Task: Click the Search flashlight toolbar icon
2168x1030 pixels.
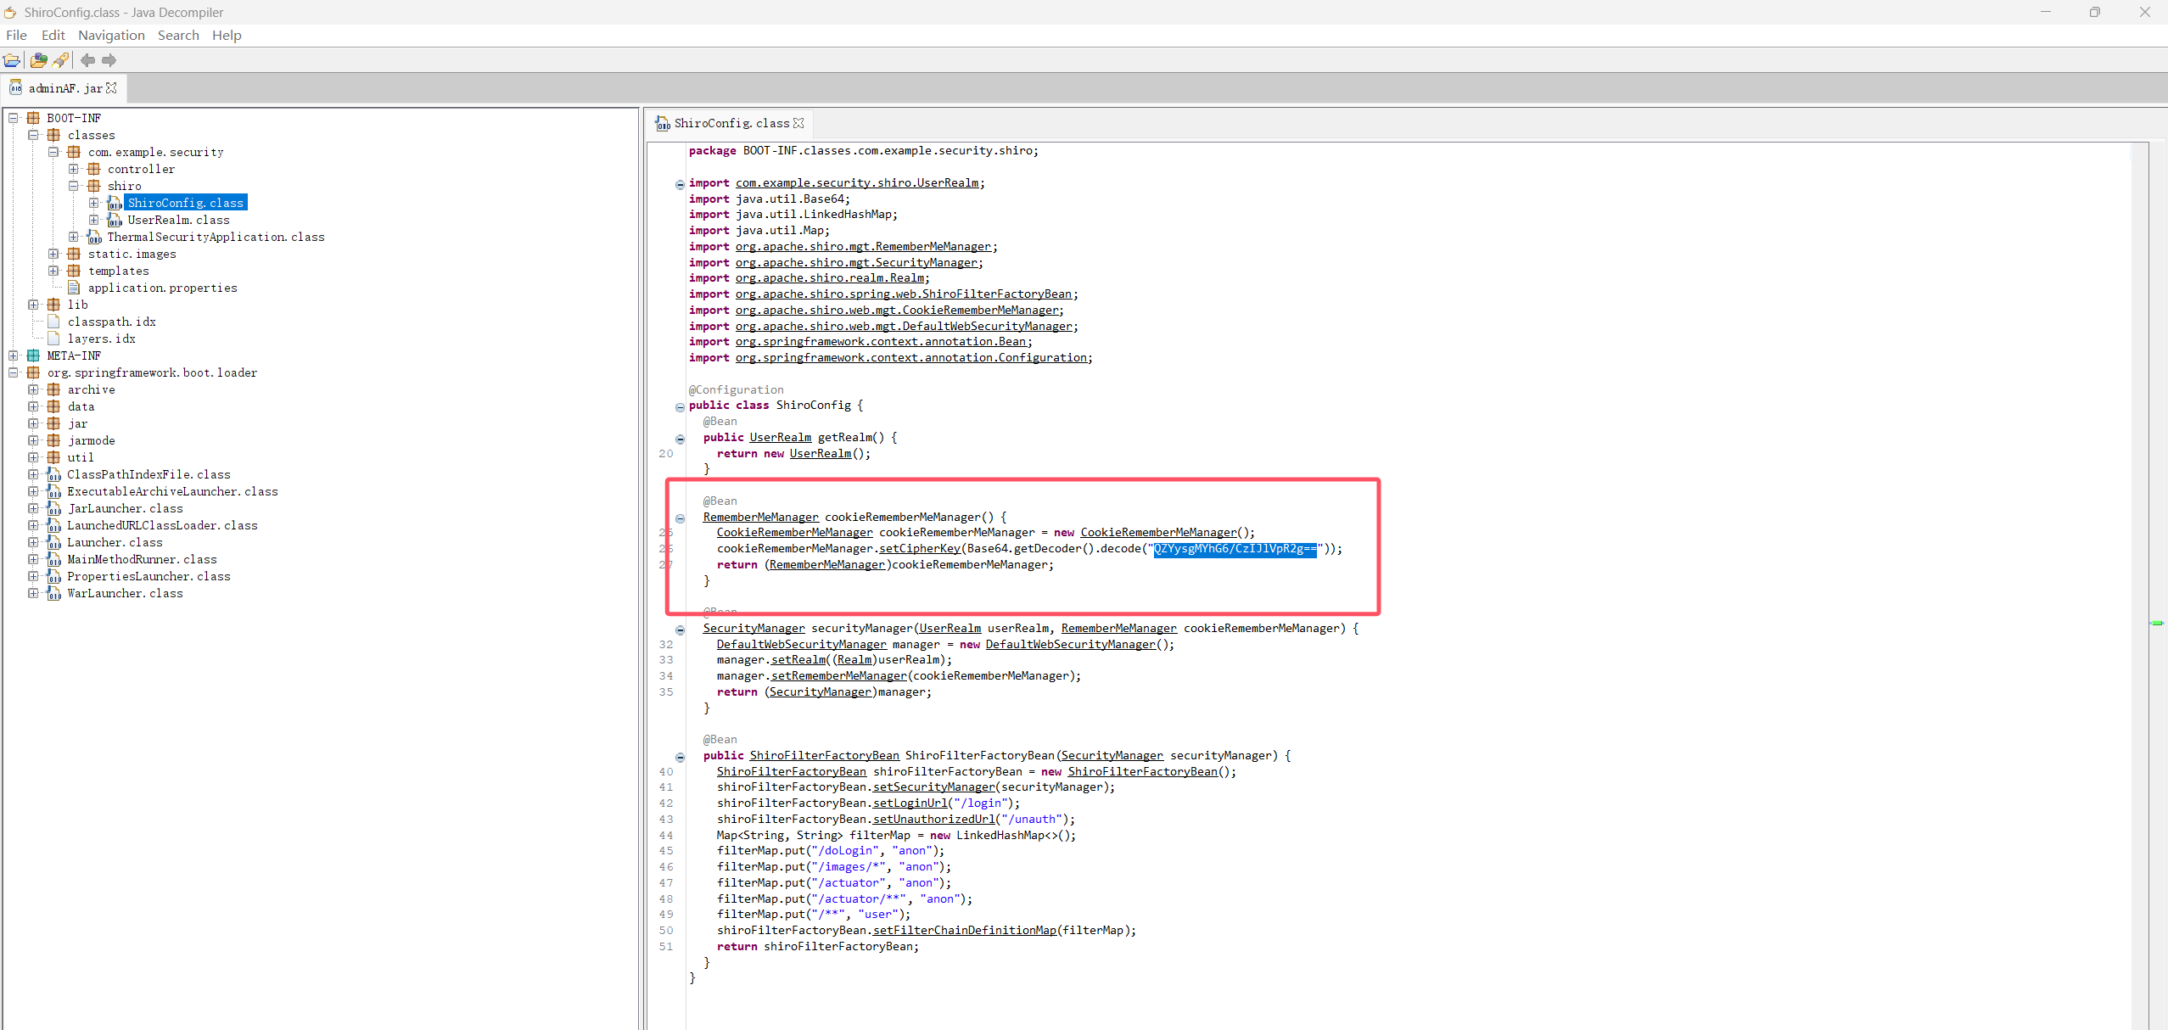Action: coord(61,60)
